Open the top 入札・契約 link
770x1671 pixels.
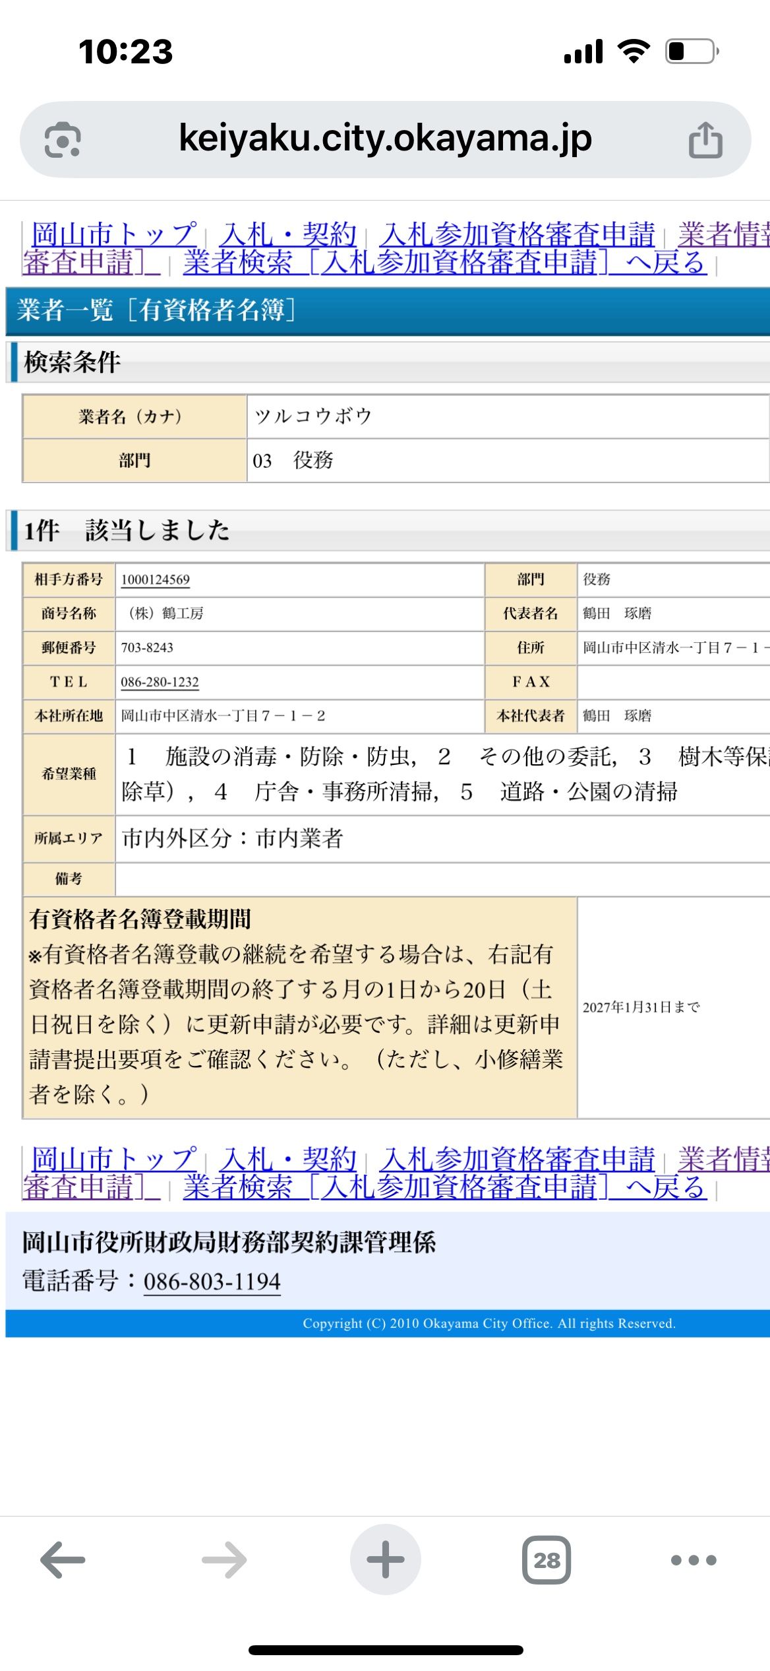(x=289, y=234)
